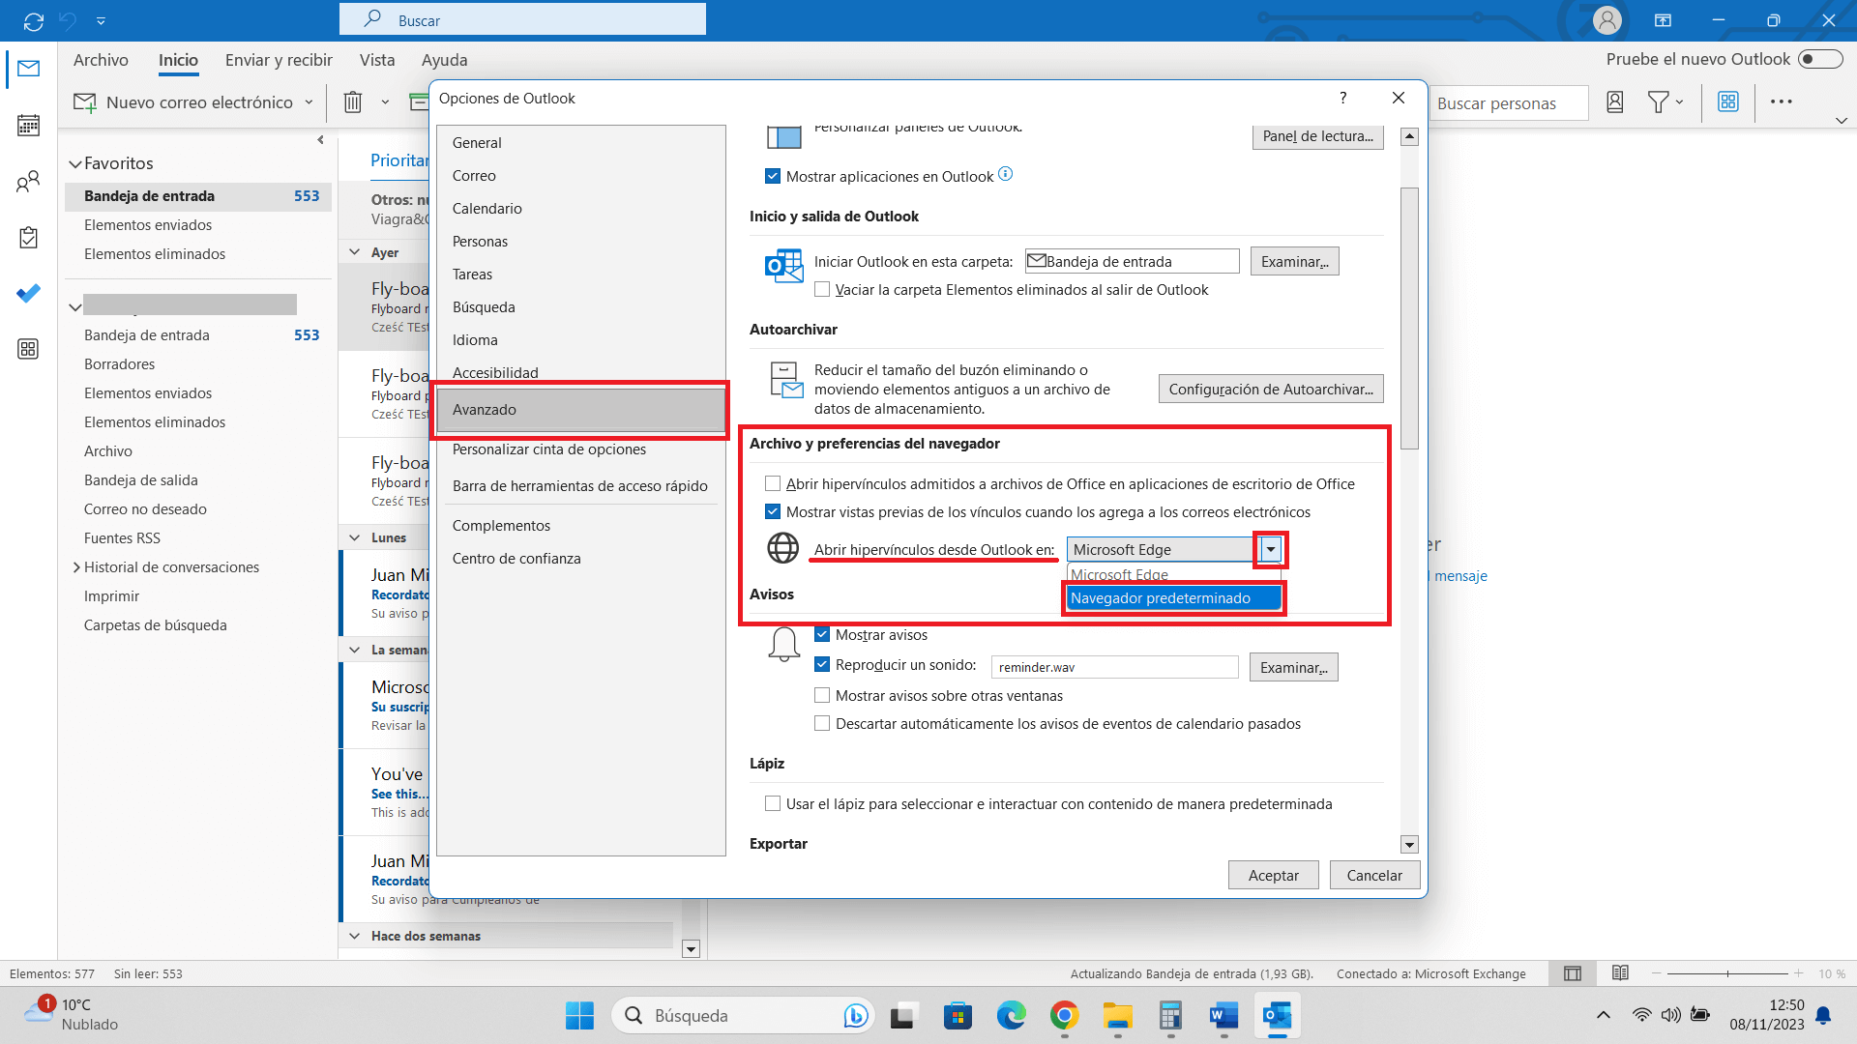Click the Aceptar button
Viewport: 1857px width, 1044px height.
coord(1273,875)
